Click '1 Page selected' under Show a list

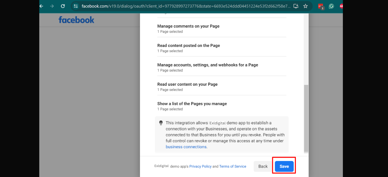pos(170,109)
